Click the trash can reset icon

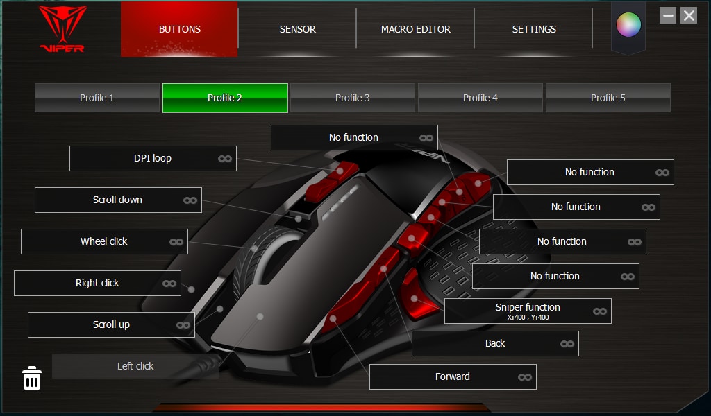(x=32, y=379)
